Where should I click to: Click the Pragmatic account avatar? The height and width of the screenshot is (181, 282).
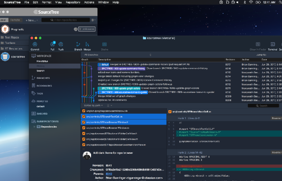[x=5, y=29]
